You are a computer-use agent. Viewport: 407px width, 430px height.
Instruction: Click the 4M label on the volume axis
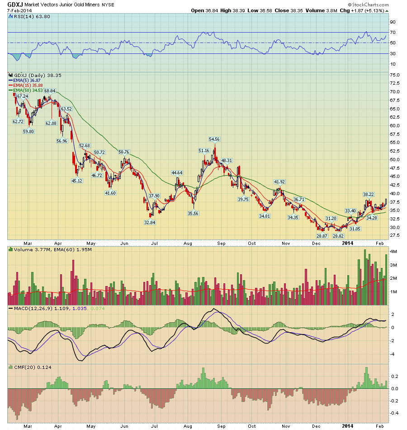pyautogui.click(x=393, y=252)
